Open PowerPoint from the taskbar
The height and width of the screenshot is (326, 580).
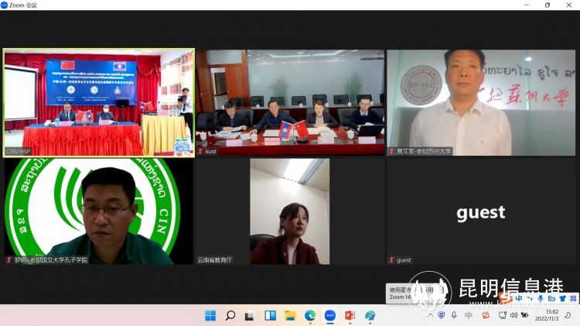click(350, 316)
